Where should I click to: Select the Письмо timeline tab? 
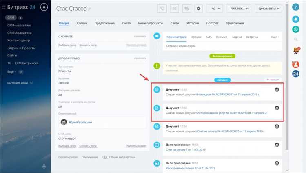click(222, 37)
